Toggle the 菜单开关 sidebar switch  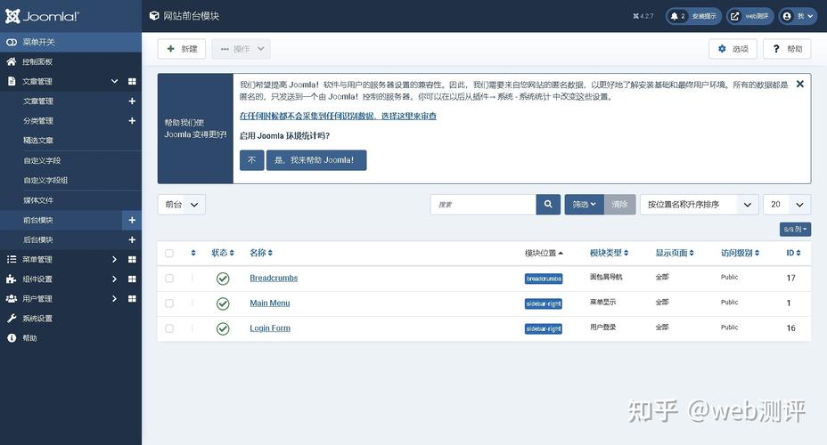pyautogui.click(x=70, y=42)
